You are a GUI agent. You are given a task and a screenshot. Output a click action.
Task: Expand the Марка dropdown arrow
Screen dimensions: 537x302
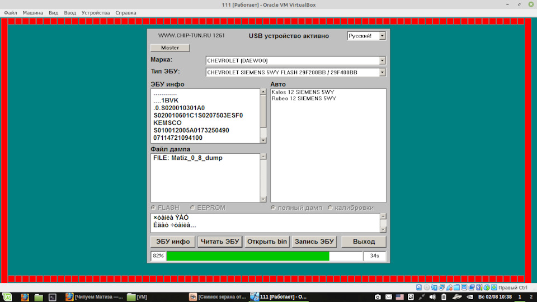pyautogui.click(x=382, y=60)
